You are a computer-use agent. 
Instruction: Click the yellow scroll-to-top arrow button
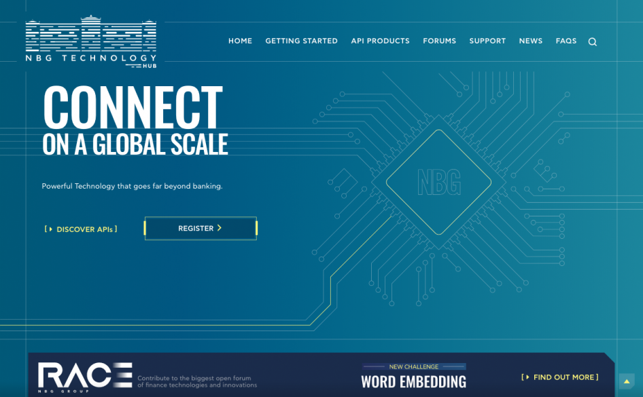[627, 381]
